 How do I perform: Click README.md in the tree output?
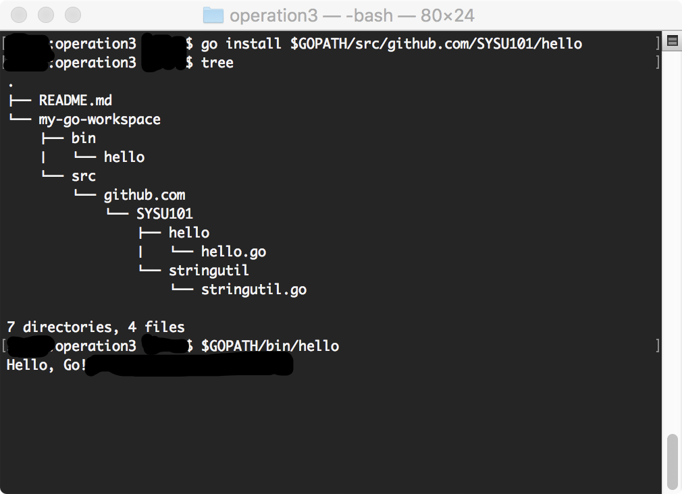click(x=75, y=101)
